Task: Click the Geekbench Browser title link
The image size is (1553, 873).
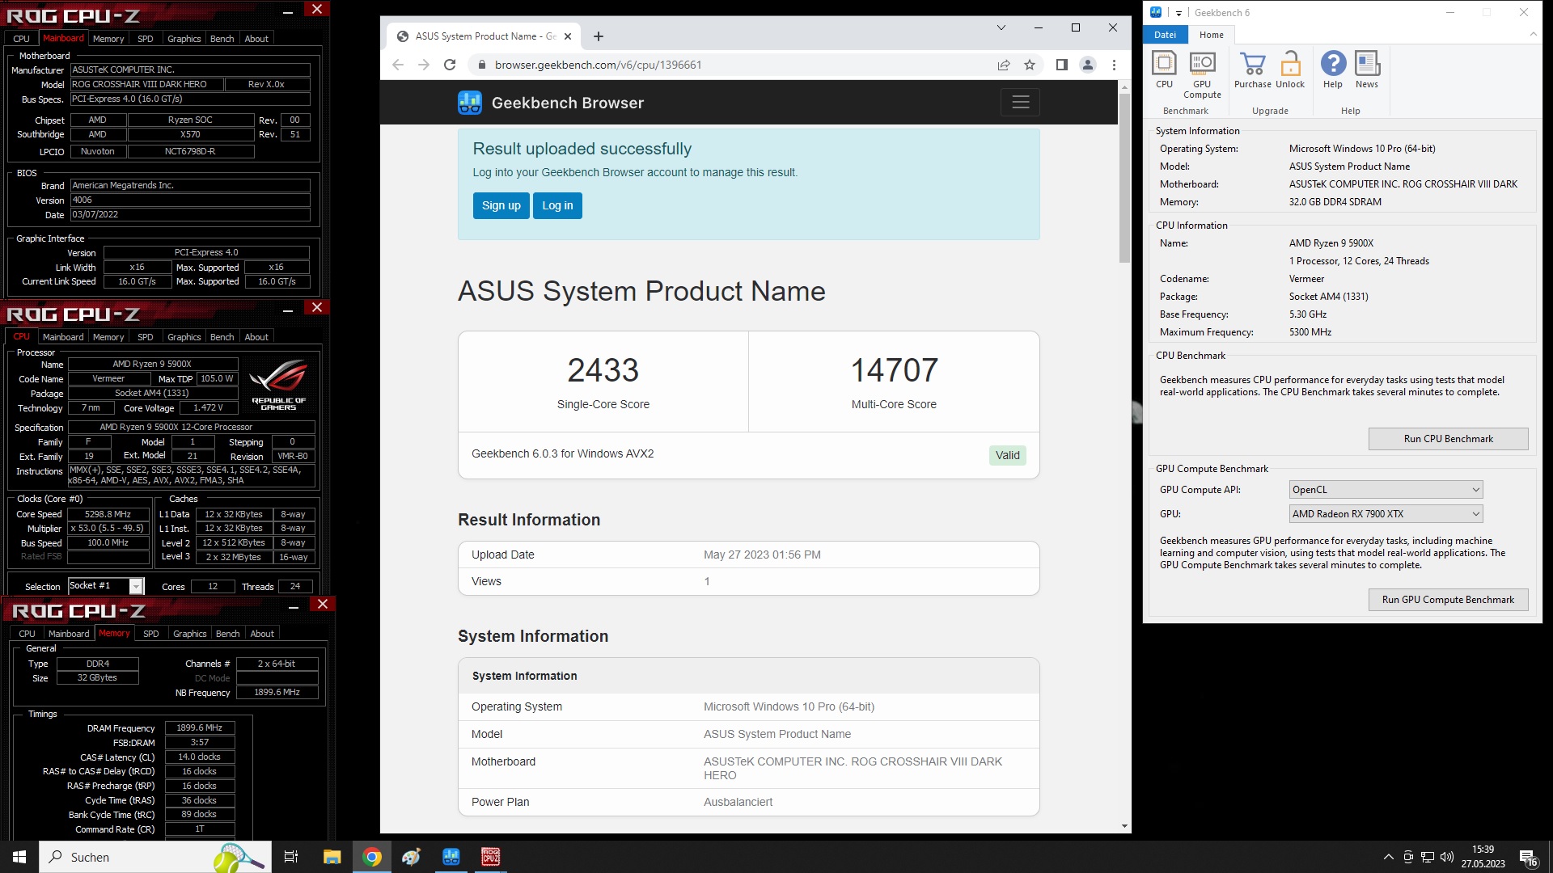Action: (568, 103)
